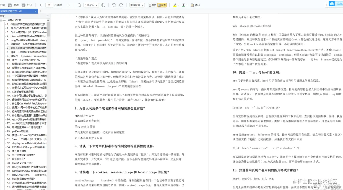Open the 更换背景 background dropdown

(137, 5)
